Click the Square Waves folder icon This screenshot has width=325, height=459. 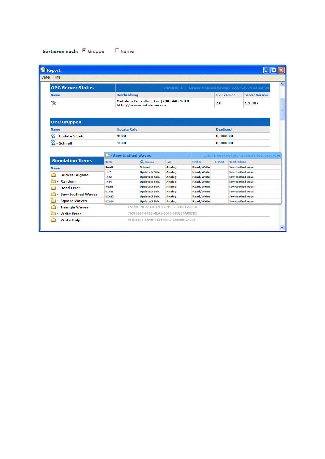53,201
